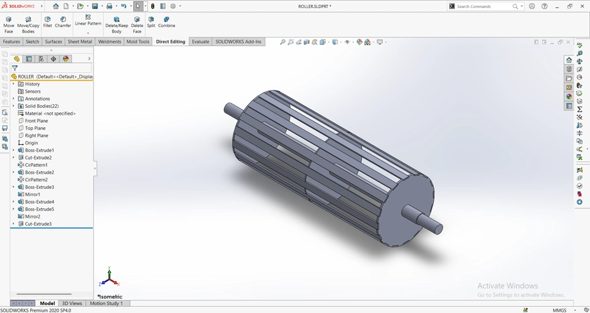Open Appearances task pane tab
The width and height of the screenshot is (590, 313).
pos(569,96)
